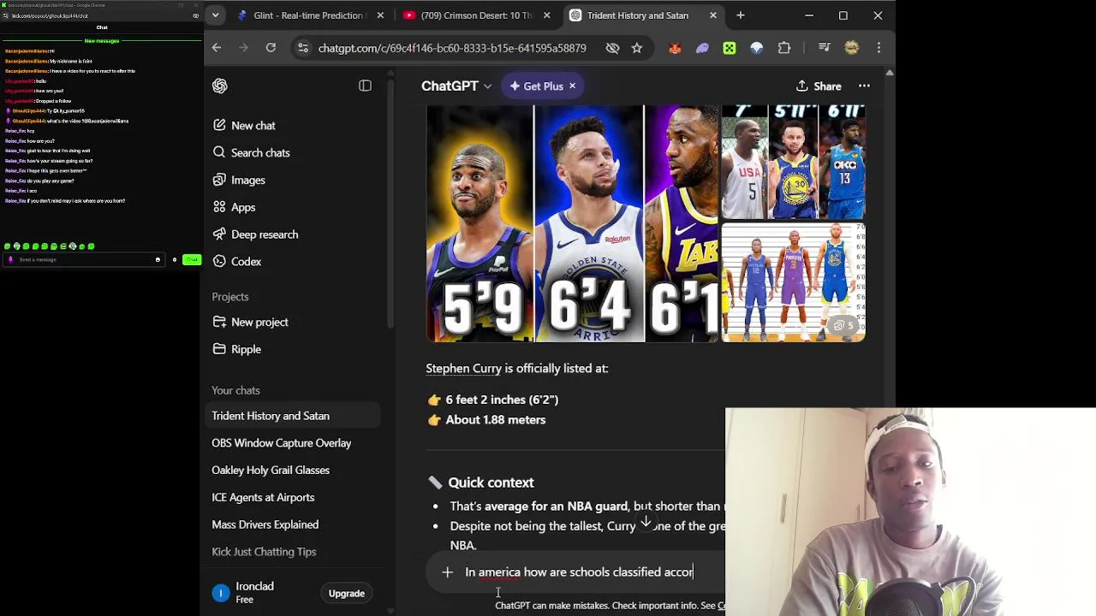Open the three-dot conversation options menu
This screenshot has width=1096, height=616.
coord(864,86)
